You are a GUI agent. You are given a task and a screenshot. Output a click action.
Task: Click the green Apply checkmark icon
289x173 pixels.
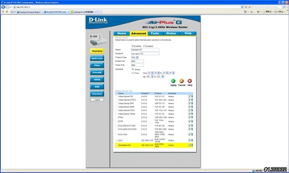(173, 81)
